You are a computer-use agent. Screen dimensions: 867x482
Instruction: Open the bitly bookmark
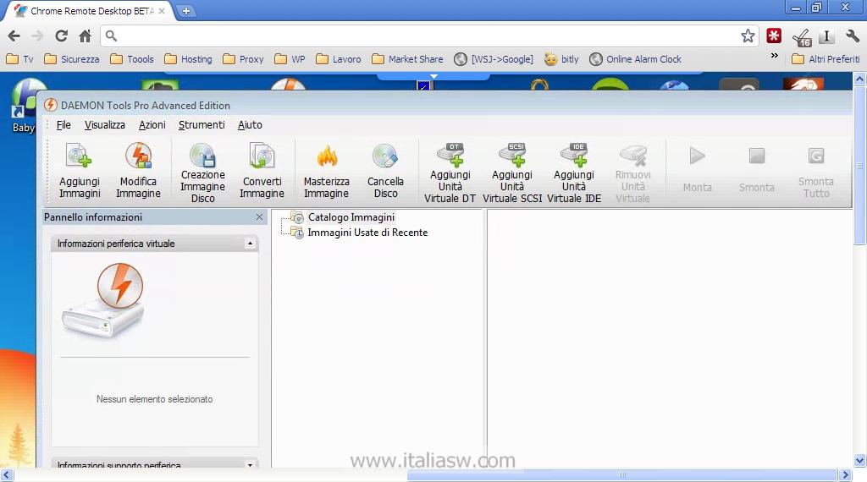562,59
